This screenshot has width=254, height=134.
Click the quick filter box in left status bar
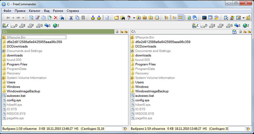[113, 129]
